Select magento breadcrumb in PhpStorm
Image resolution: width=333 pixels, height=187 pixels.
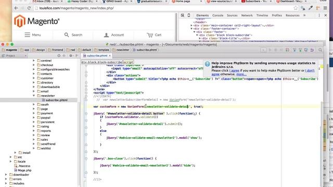tap(9, 50)
